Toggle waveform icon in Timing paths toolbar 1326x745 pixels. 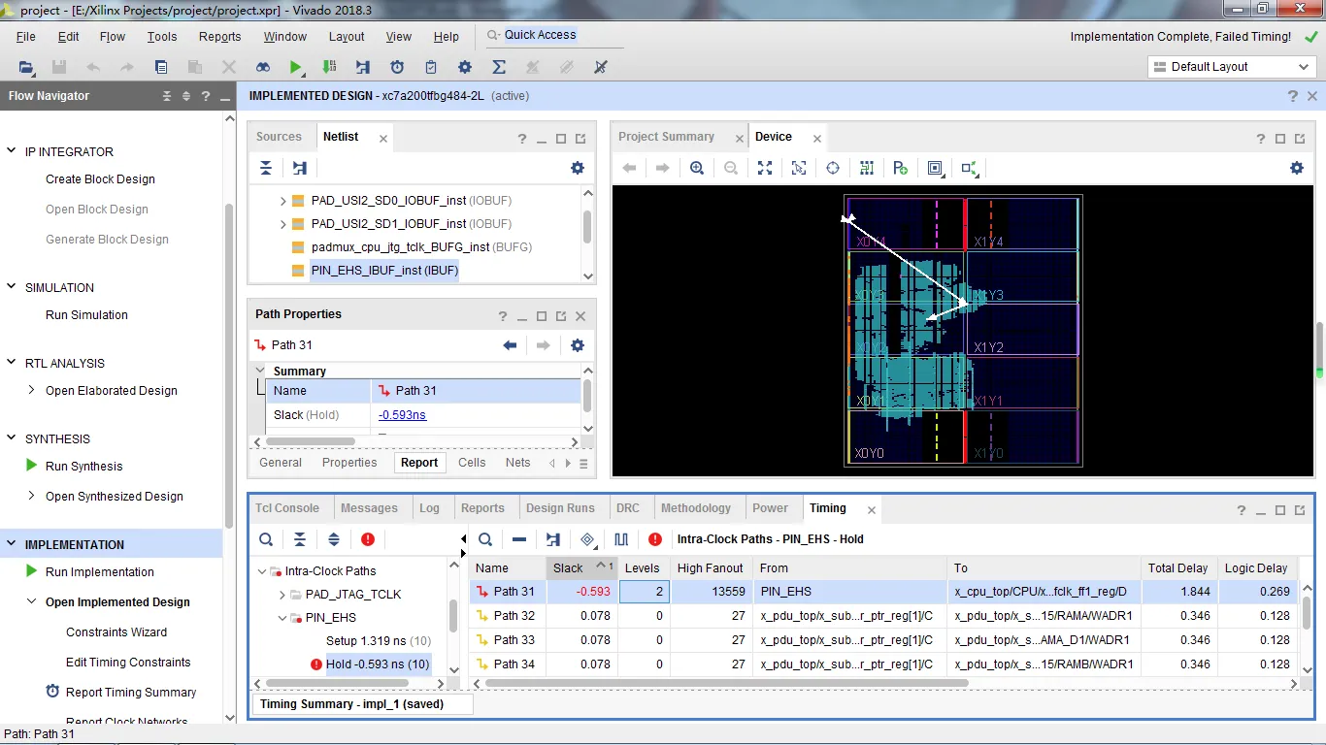point(621,539)
